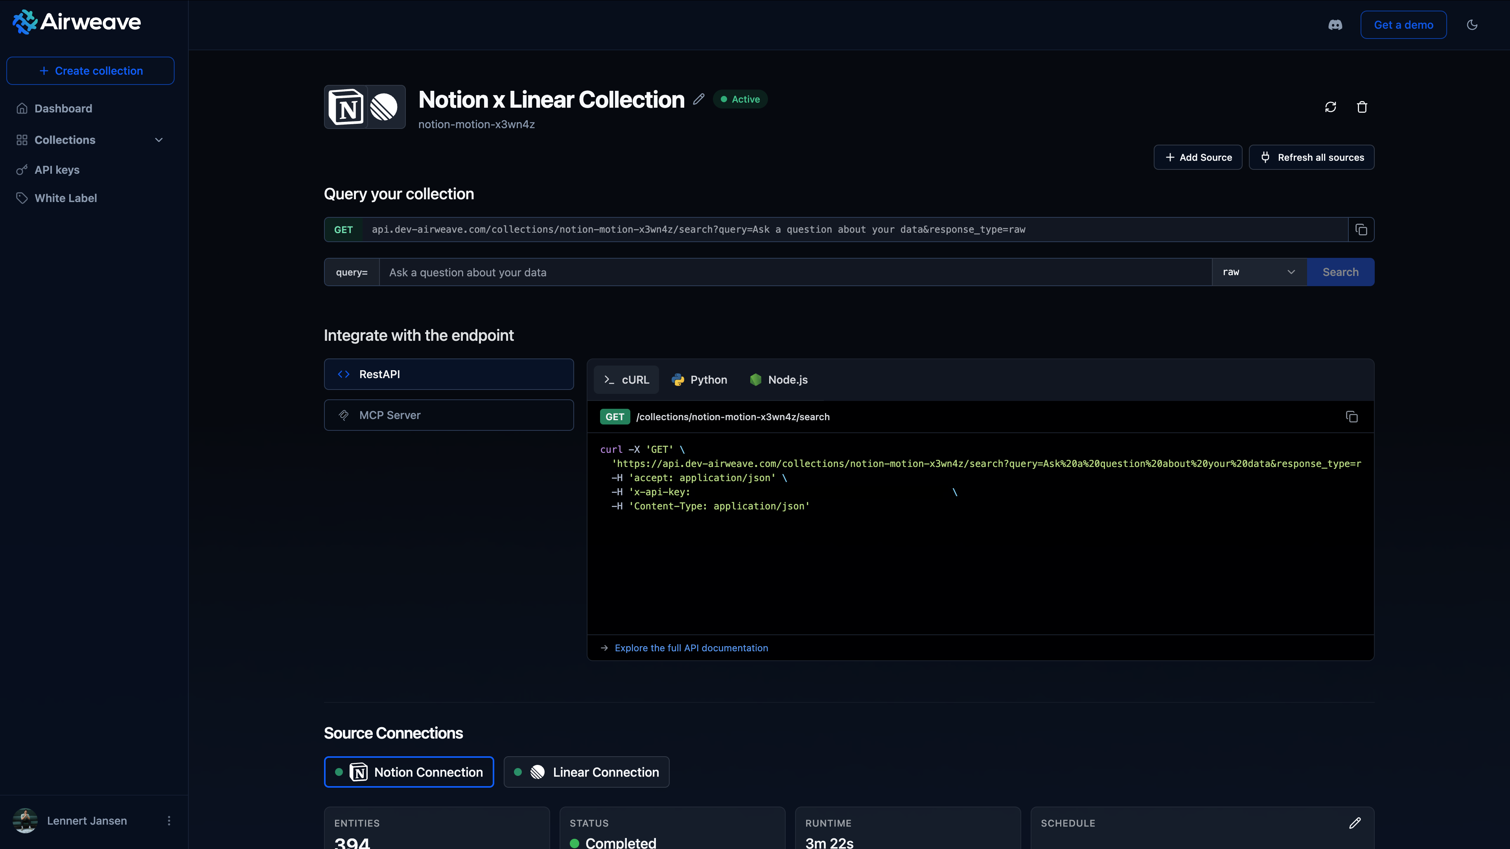Select the MCP Server option

(448, 415)
